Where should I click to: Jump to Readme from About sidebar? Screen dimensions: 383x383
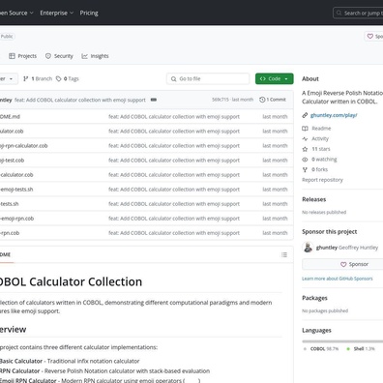321,129
